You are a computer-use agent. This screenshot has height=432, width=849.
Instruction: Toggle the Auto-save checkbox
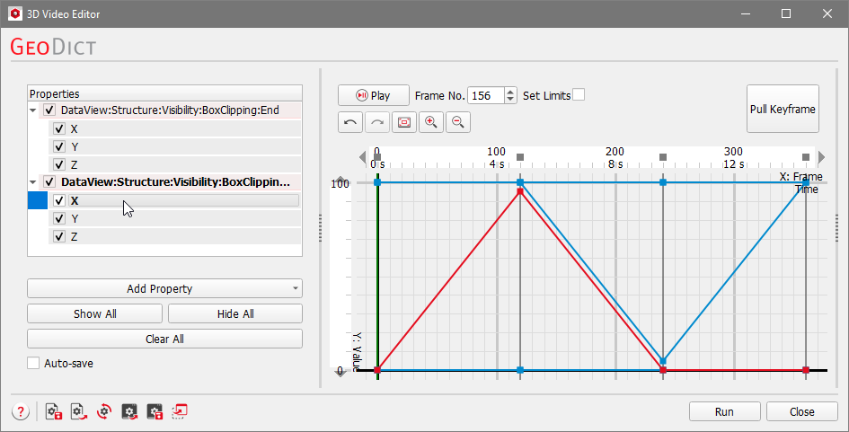[x=34, y=364]
